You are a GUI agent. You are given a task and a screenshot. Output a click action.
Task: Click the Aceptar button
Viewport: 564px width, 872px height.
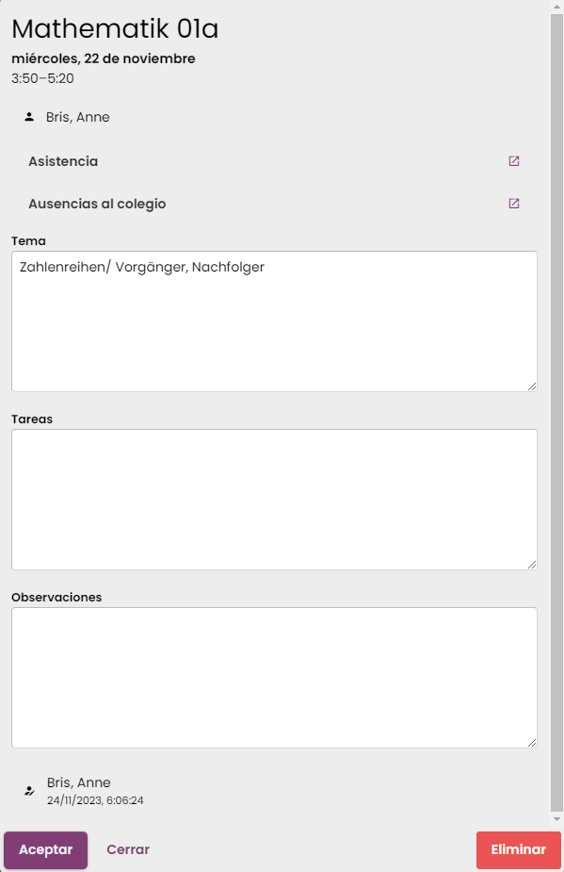45,849
